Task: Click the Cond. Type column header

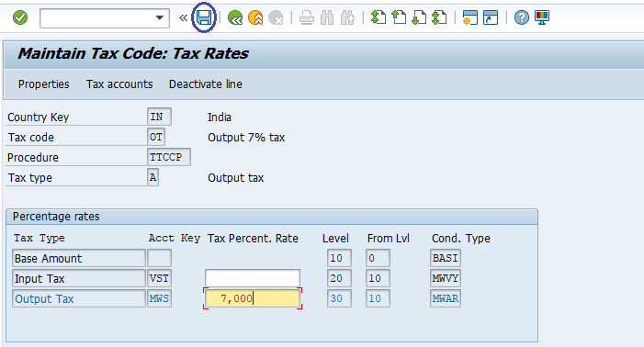Action: pyautogui.click(x=461, y=239)
